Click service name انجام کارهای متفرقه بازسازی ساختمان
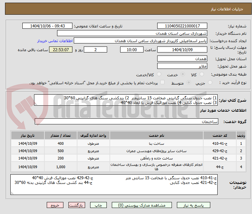The height and width of the screenshot is (214, 252). [x=157, y=167]
